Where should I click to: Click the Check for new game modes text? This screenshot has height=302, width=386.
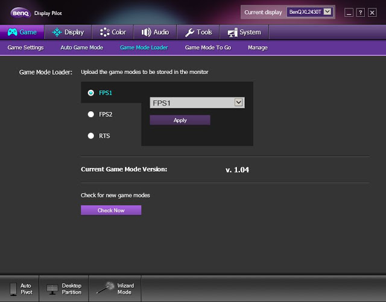point(115,196)
